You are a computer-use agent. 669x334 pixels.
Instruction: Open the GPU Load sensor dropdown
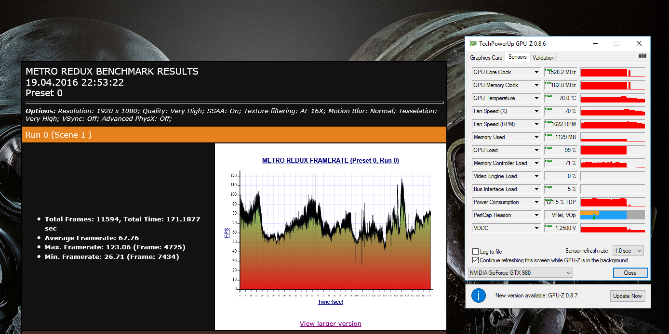537,150
